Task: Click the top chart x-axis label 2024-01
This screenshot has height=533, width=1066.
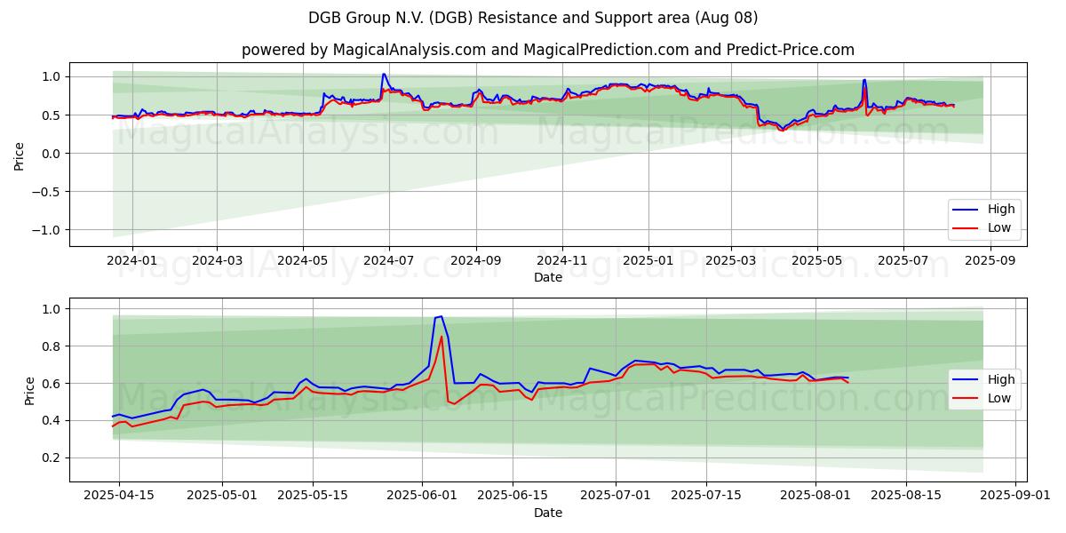Action: tap(132, 261)
